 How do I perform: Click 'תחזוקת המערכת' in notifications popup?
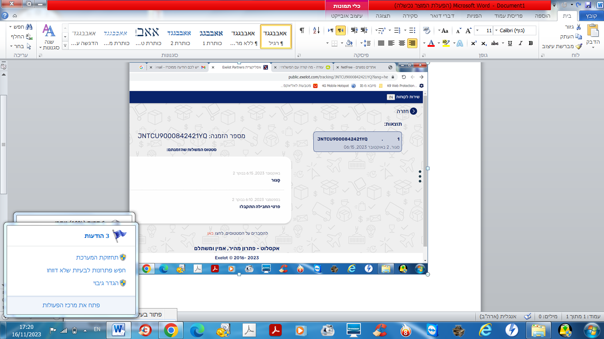pos(97,257)
